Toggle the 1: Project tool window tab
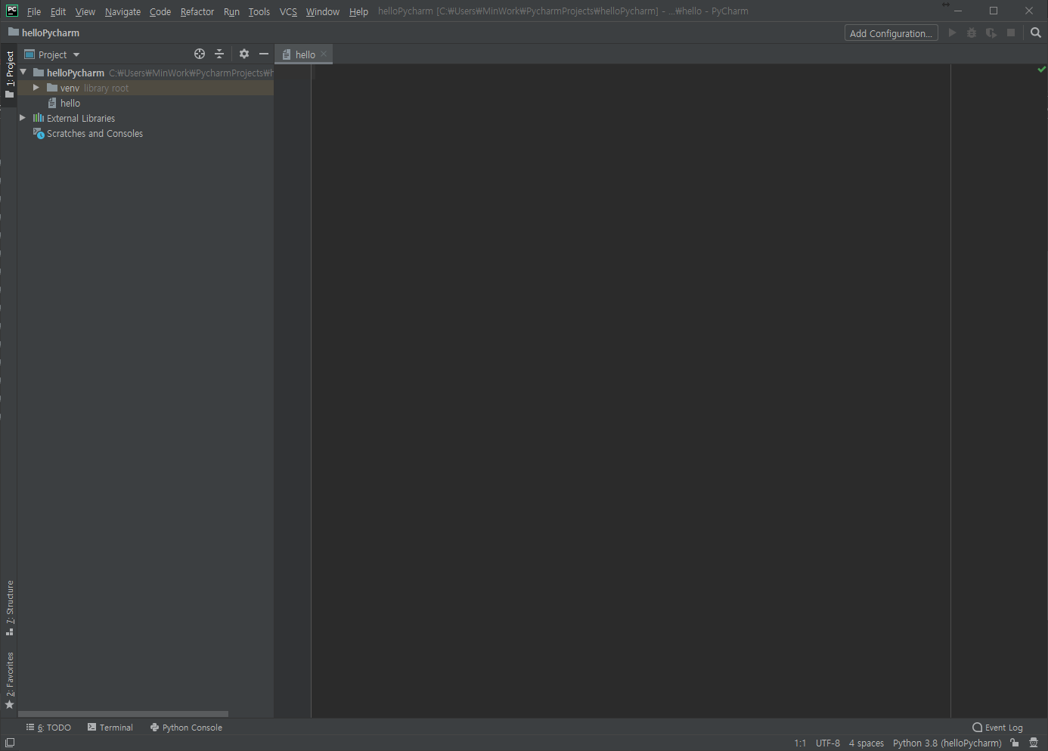Image resolution: width=1048 pixels, height=751 pixels. (x=9, y=74)
